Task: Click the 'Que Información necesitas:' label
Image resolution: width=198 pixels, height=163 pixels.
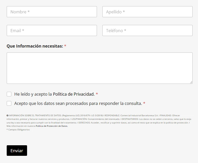Action: (35, 46)
